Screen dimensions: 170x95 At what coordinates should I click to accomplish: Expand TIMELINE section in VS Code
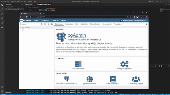tap(8, 93)
